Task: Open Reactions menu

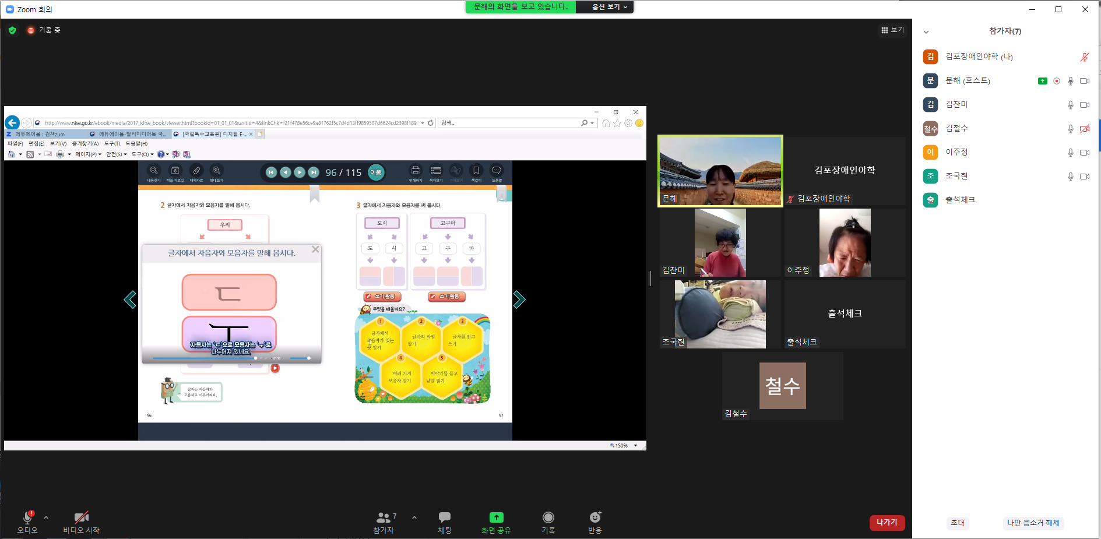Action: (595, 522)
